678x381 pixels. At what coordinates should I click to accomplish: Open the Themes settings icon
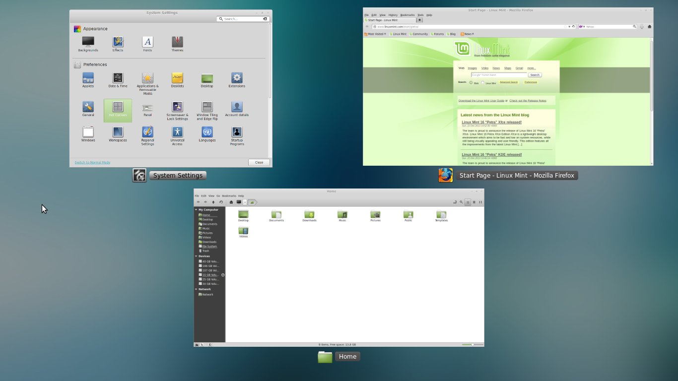tap(177, 43)
